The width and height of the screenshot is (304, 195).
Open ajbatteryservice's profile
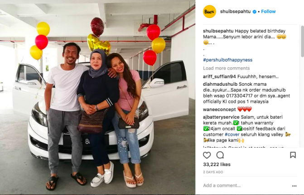click(221, 117)
